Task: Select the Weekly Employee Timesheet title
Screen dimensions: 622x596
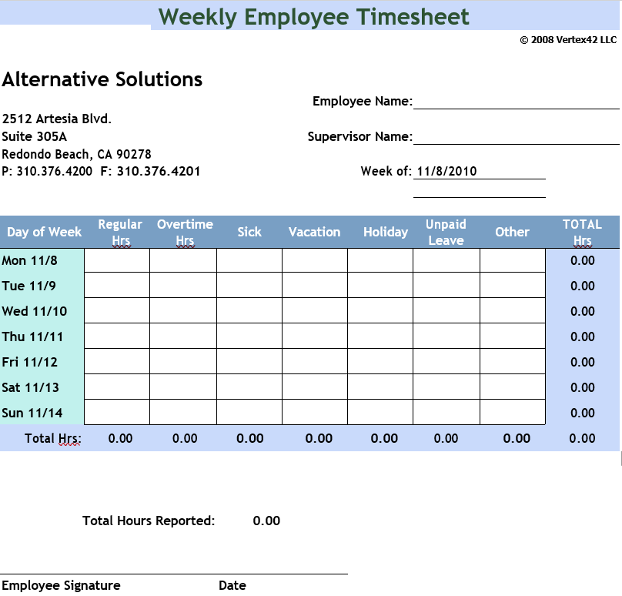Action: click(313, 16)
